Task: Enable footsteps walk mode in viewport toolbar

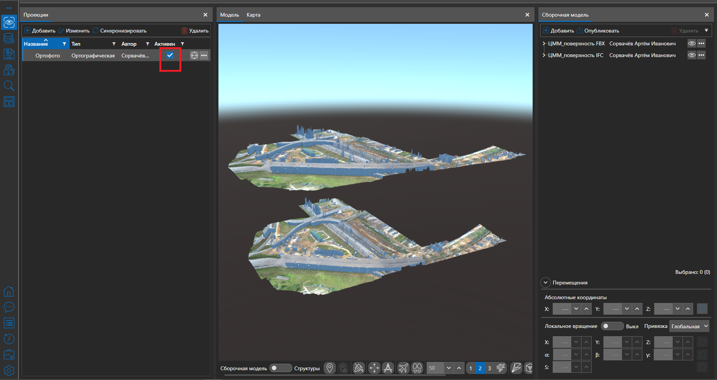Action: (x=417, y=368)
